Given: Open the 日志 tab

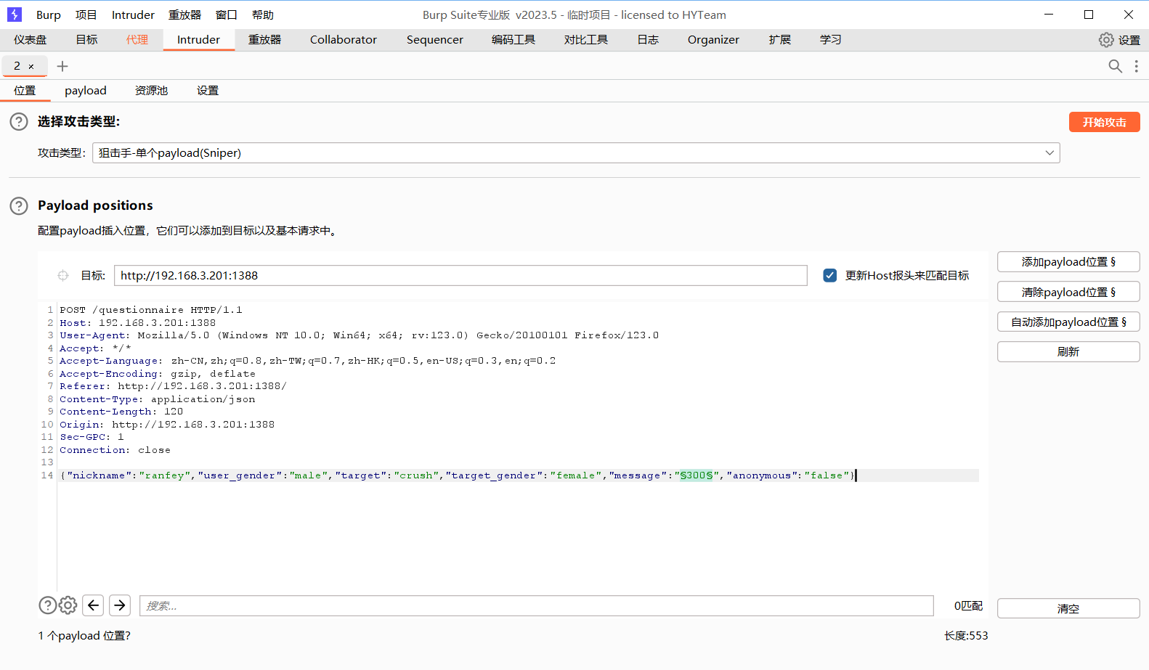Looking at the screenshot, I should [x=648, y=40].
